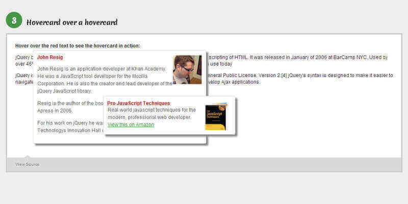
Task: Click the 'Resig is the author of the boo' line
Action: (70, 104)
